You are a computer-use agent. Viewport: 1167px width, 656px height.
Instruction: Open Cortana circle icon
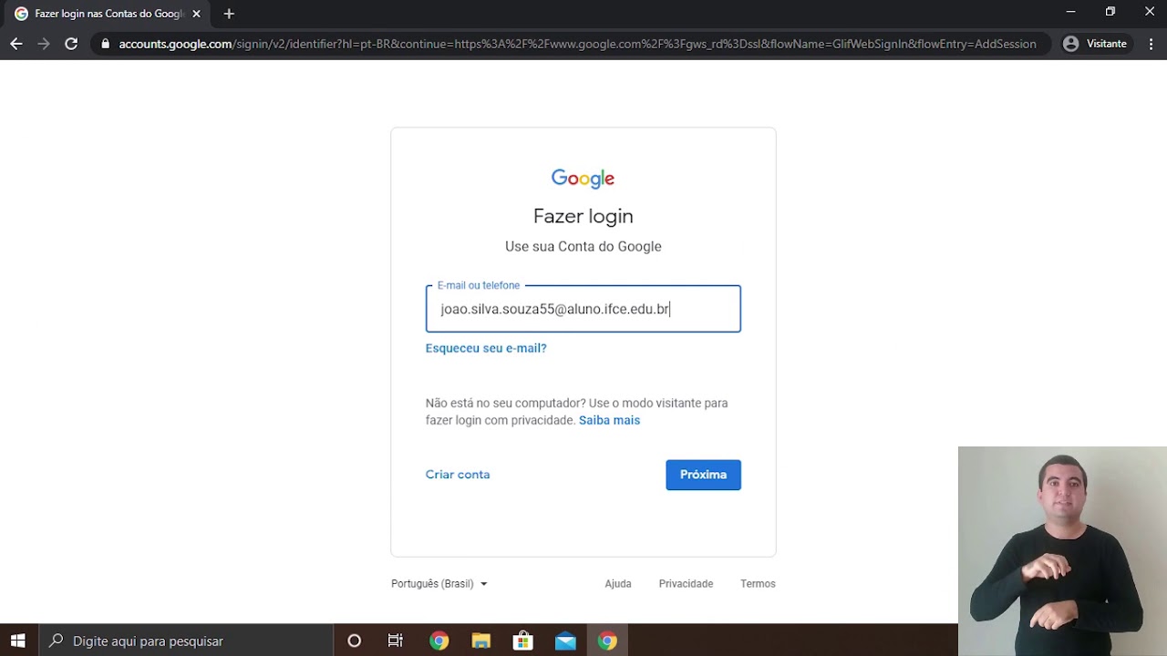355,641
